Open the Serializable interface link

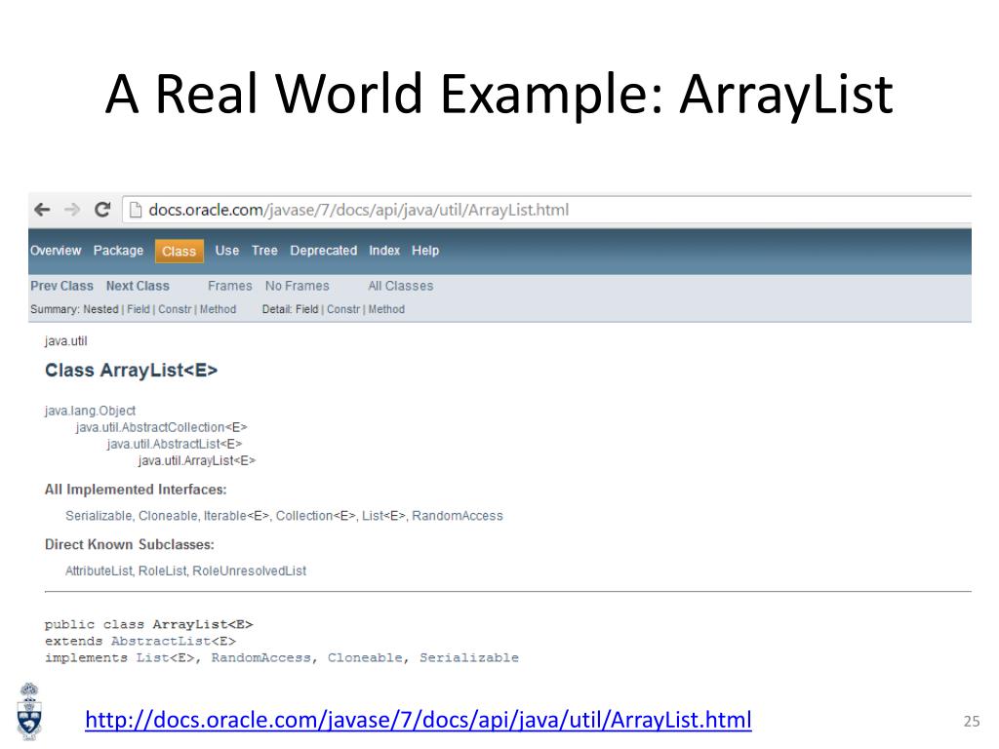click(99, 516)
